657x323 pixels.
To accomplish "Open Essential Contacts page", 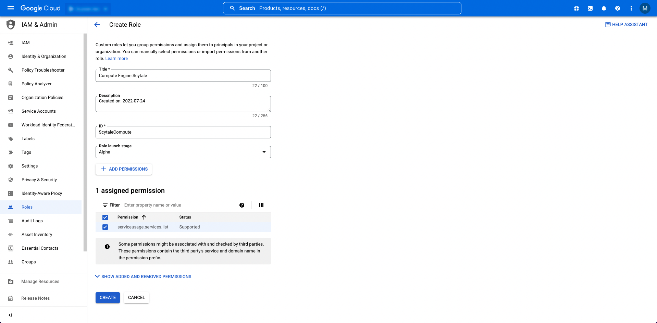I will coord(40,248).
